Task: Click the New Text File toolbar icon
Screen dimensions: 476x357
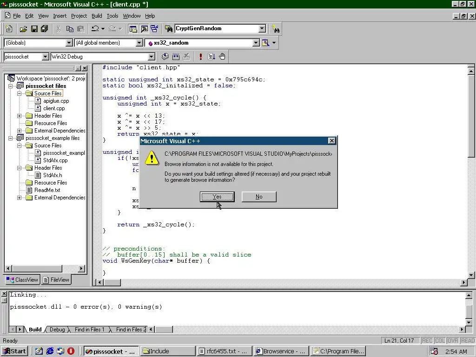Action: (x=9, y=29)
